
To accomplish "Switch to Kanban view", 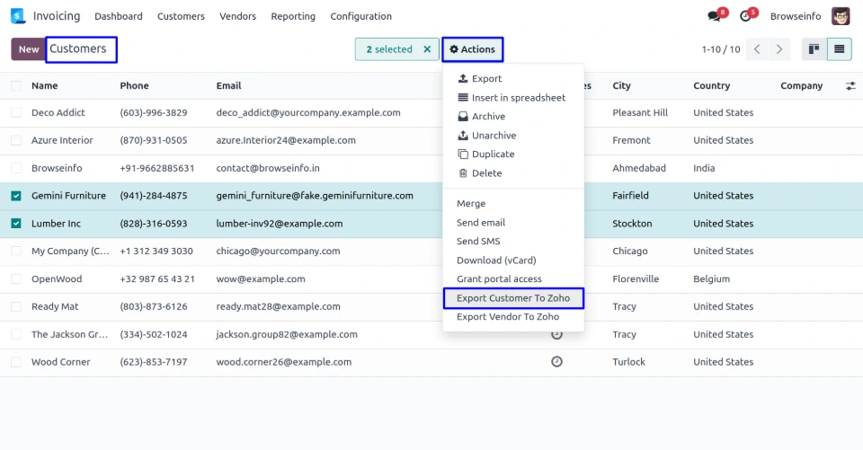I will pyautogui.click(x=814, y=49).
